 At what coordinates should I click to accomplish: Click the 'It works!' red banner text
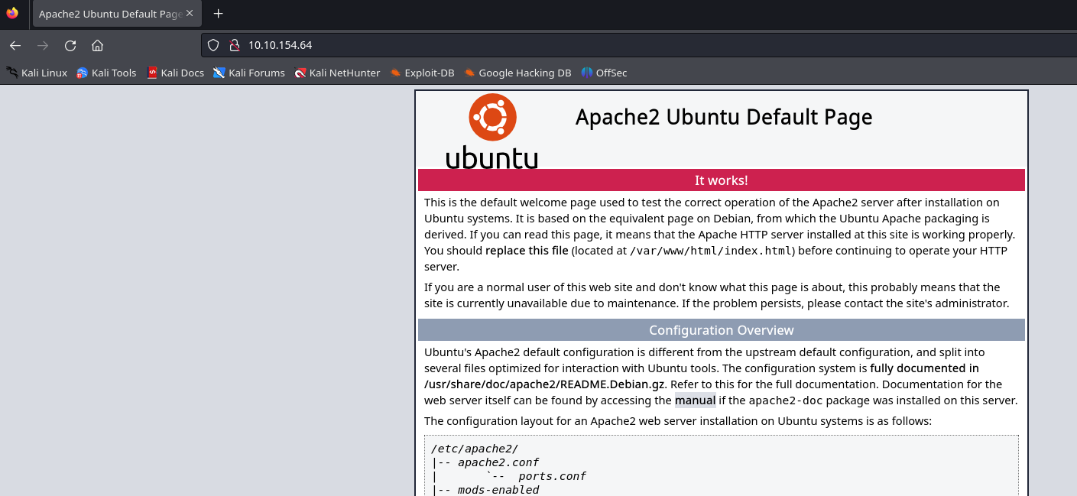tap(721, 180)
